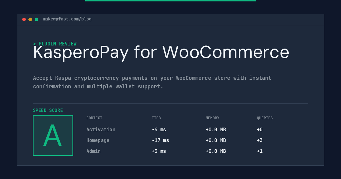This screenshot has height=179, width=341.
Task: Click the red window dot
Action: [24, 19]
